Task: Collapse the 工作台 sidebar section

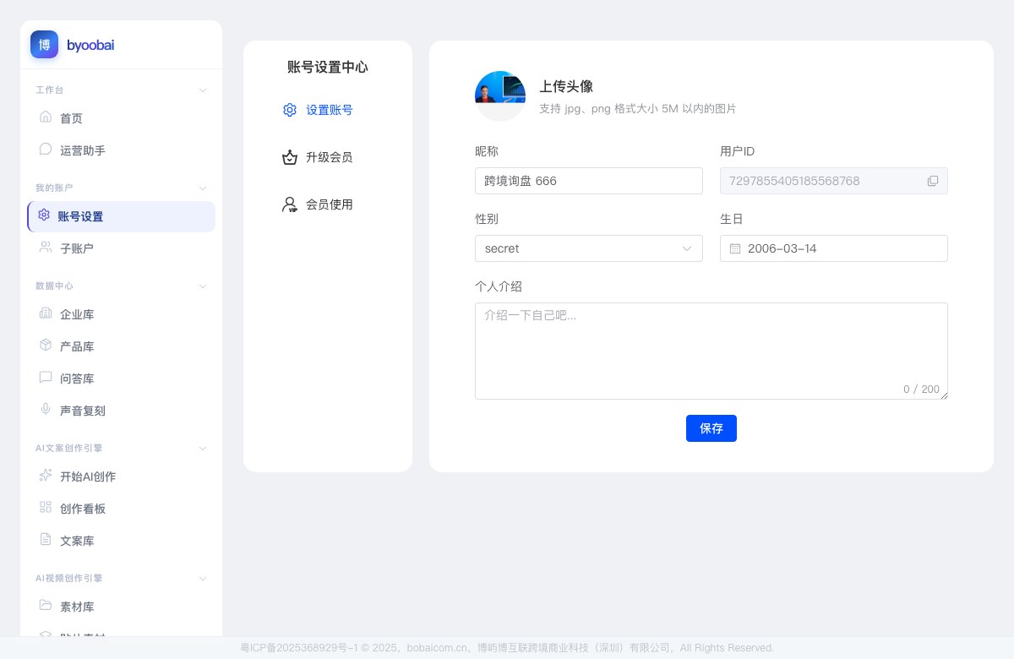Action: (203, 90)
